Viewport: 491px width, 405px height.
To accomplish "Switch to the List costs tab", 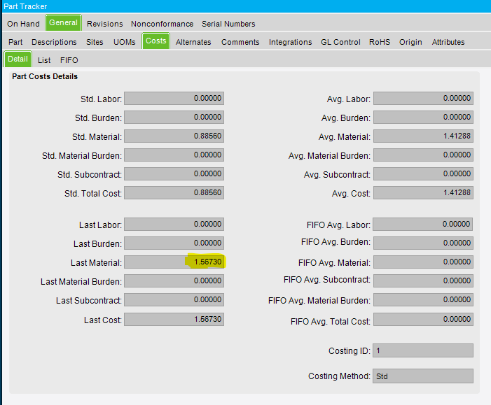I will point(44,60).
